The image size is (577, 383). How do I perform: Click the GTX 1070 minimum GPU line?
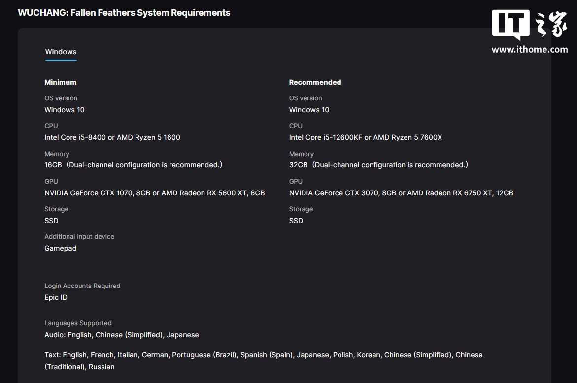pos(154,193)
